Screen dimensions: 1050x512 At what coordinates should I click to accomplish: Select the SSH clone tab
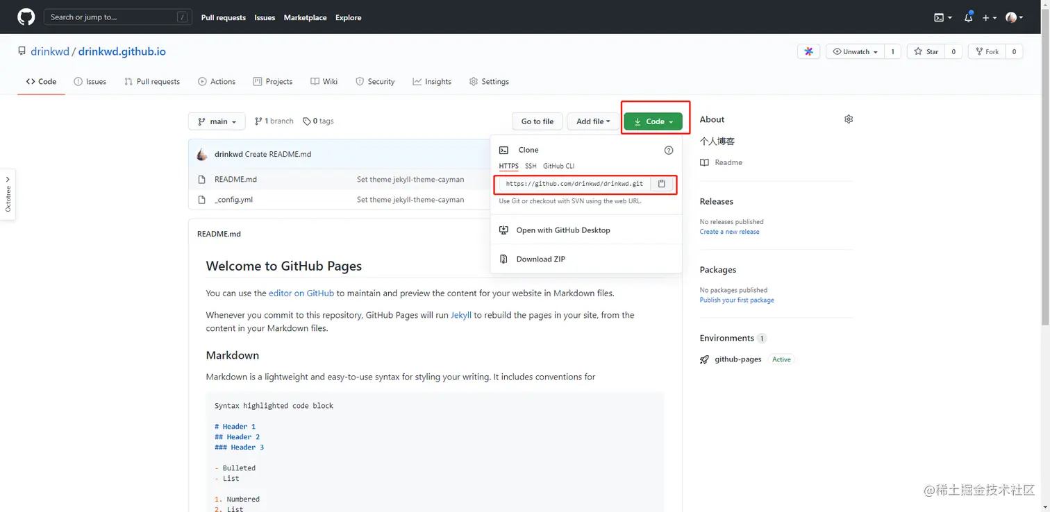point(531,166)
